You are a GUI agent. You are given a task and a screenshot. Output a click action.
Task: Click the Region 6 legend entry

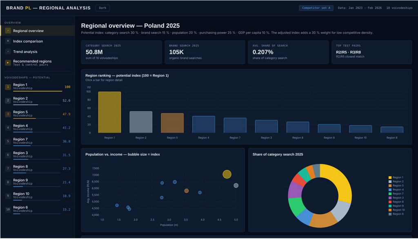(396, 214)
